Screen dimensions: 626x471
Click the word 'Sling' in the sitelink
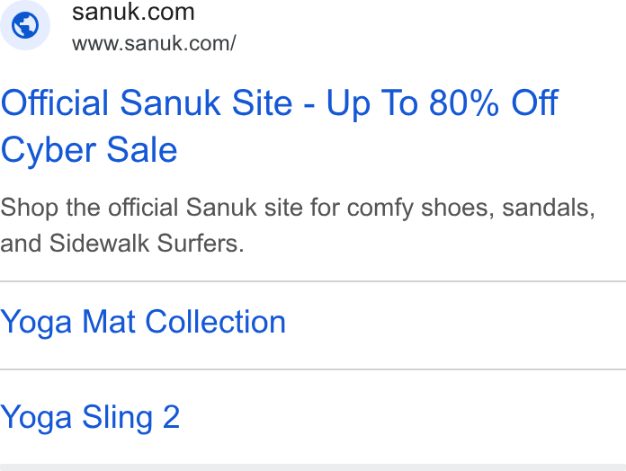pos(117,418)
